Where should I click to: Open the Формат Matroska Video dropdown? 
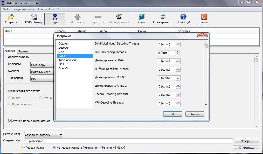coord(42,72)
